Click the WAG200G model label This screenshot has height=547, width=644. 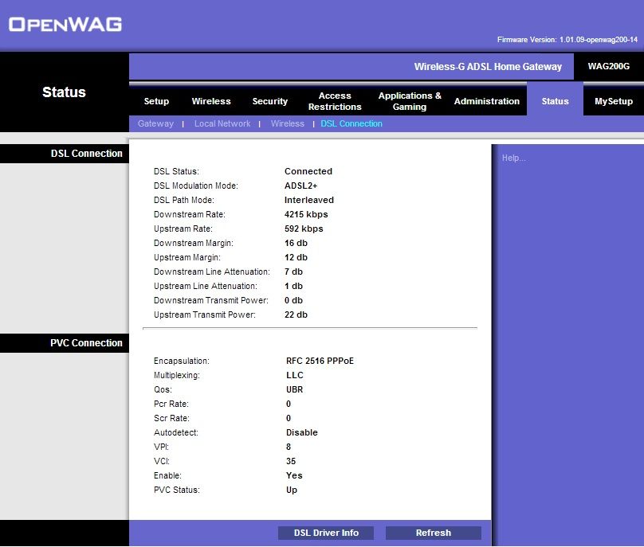click(608, 66)
